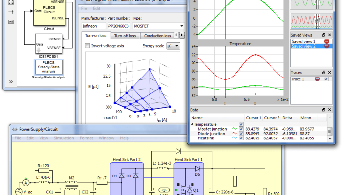Image resolution: width=342 pixels, height=195 pixels.
Task: Collapse the Temperature group in Data table
Action: (192, 124)
